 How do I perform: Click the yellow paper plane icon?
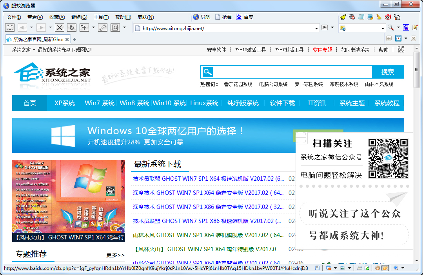pos(343,17)
